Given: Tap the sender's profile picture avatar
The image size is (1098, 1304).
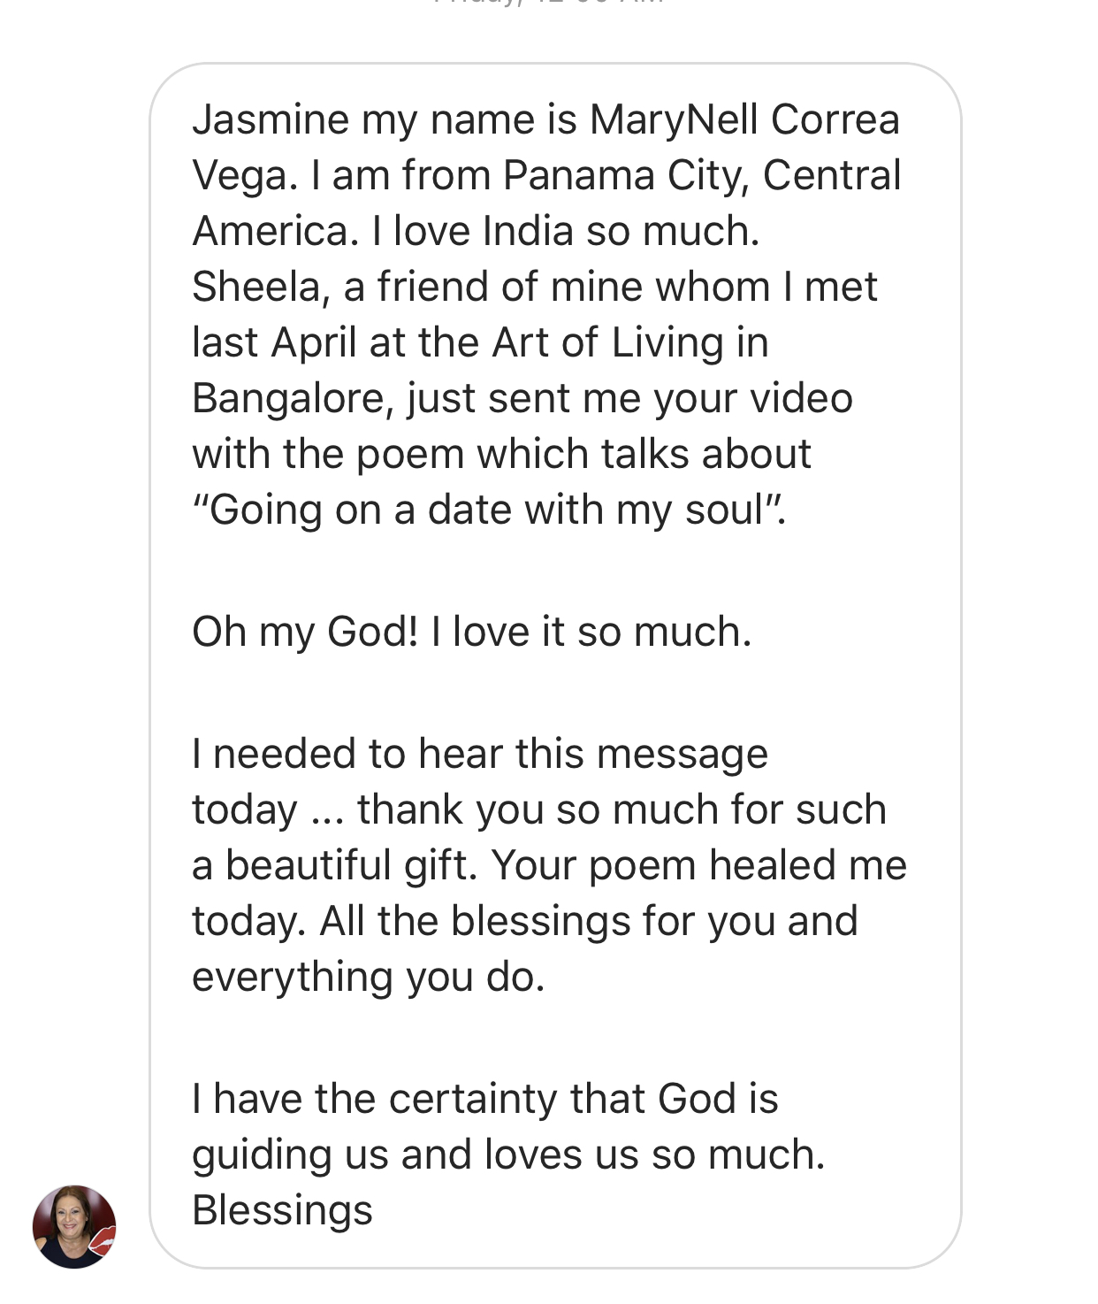Looking at the screenshot, I should click(74, 1226).
